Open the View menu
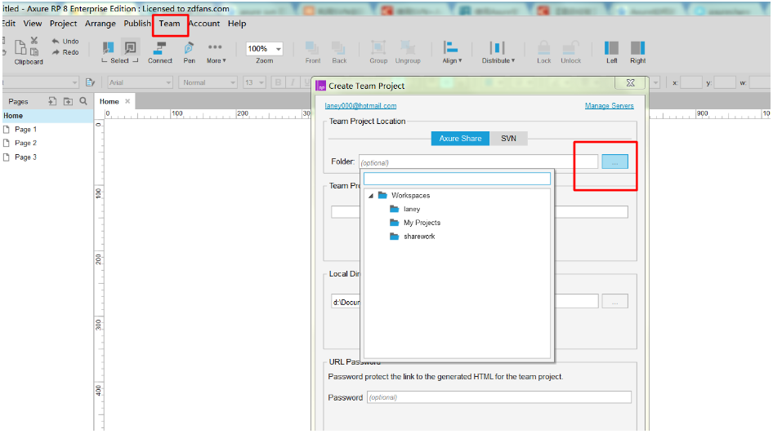773x447 pixels. point(33,24)
